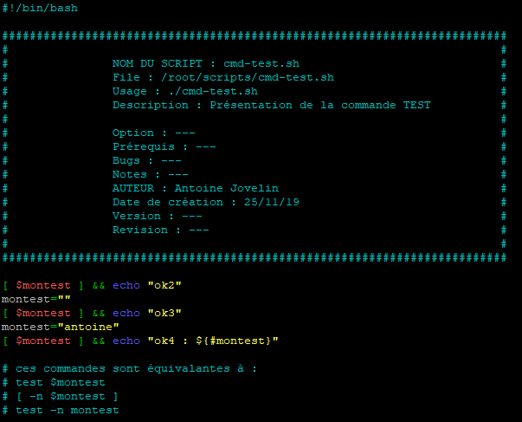Click the "antoine" string value
This screenshot has height=422, width=522.
87,327
